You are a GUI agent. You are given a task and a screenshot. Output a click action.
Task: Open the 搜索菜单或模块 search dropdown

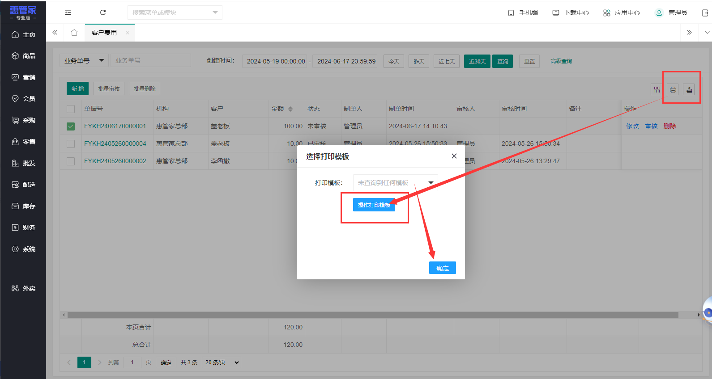click(x=175, y=13)
